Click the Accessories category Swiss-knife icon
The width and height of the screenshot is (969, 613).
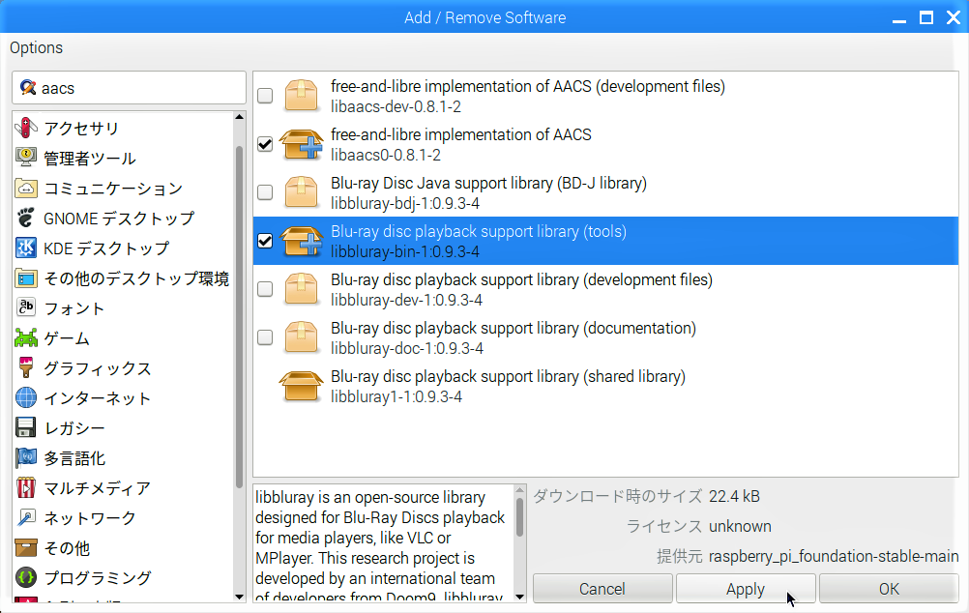[x=26, y=129]
